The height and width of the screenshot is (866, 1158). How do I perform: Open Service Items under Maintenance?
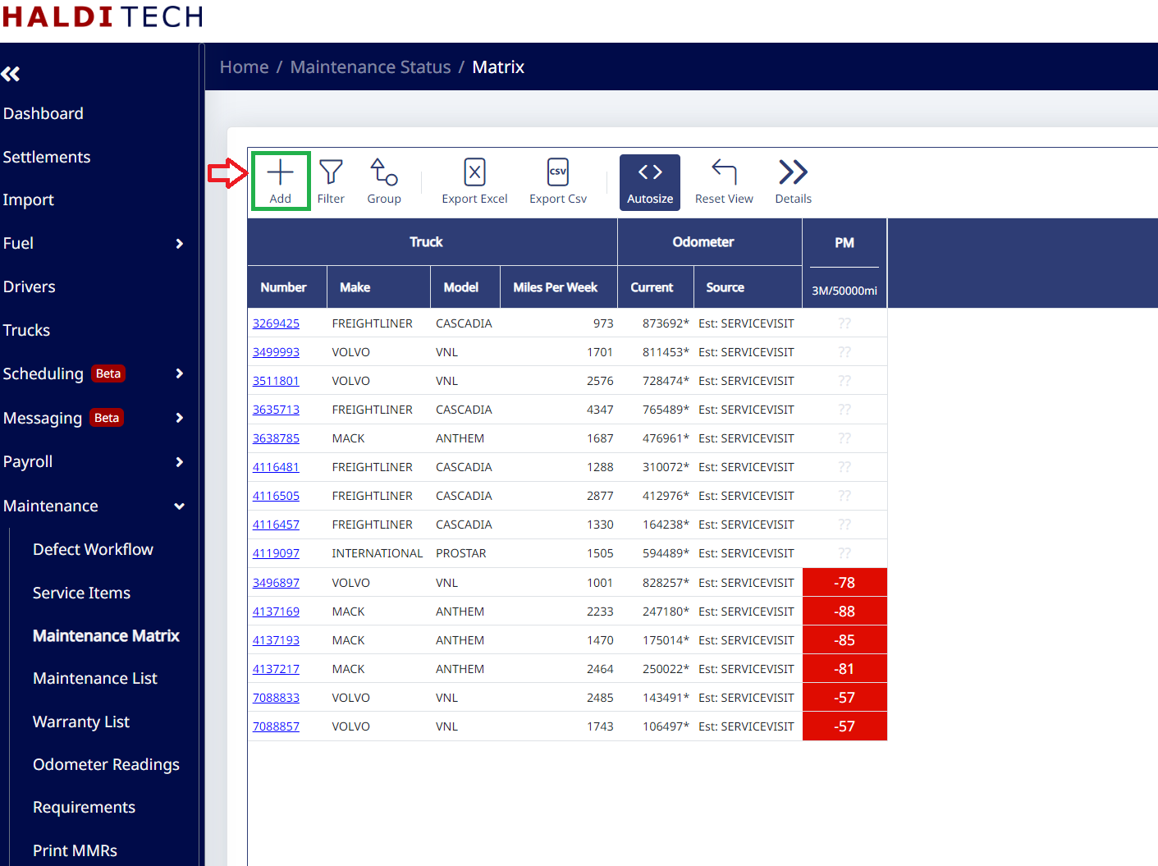point(81,593)
